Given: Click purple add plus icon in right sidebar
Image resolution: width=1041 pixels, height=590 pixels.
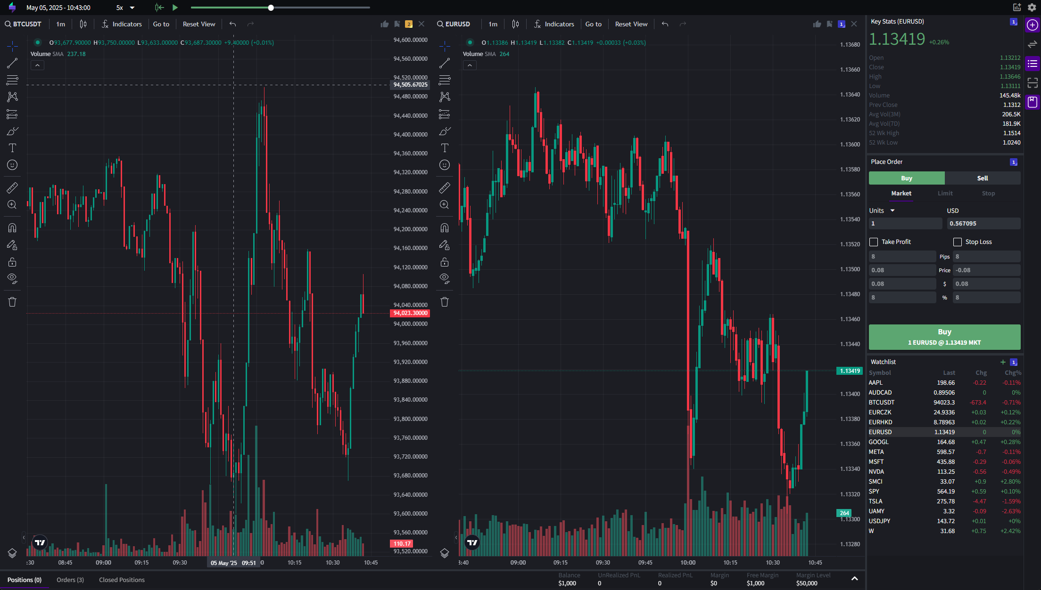Looking at the screenshot, I should click(x=1033, y=25).
